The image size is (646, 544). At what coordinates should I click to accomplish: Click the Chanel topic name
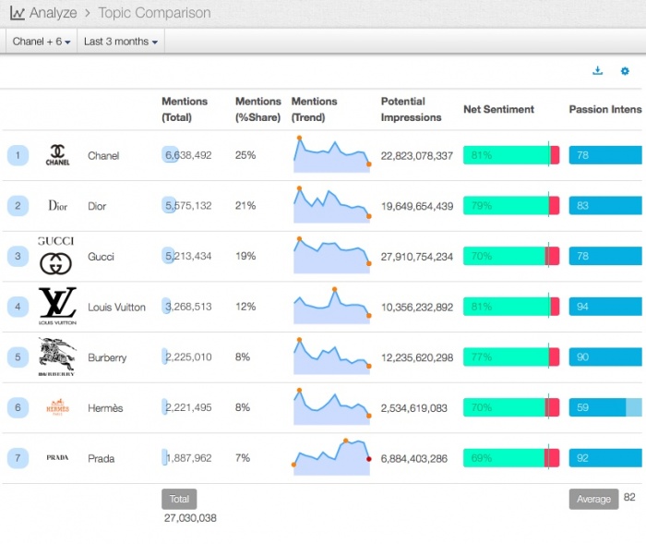pyautogui.click(x=103, y=156)
